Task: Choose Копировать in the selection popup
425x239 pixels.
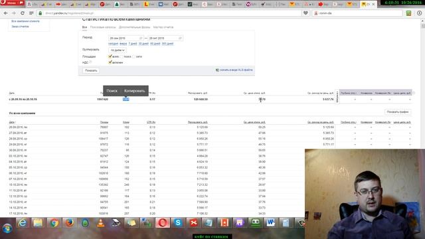Action: [134, 91]
